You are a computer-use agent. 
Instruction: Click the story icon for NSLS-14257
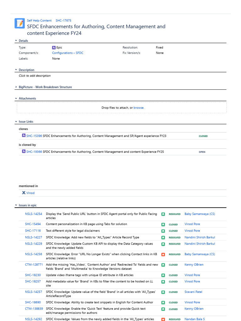(x=163, y=292)
